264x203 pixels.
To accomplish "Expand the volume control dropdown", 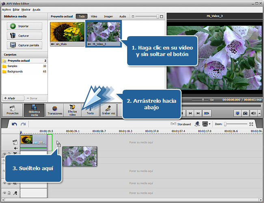I will 259,113.
